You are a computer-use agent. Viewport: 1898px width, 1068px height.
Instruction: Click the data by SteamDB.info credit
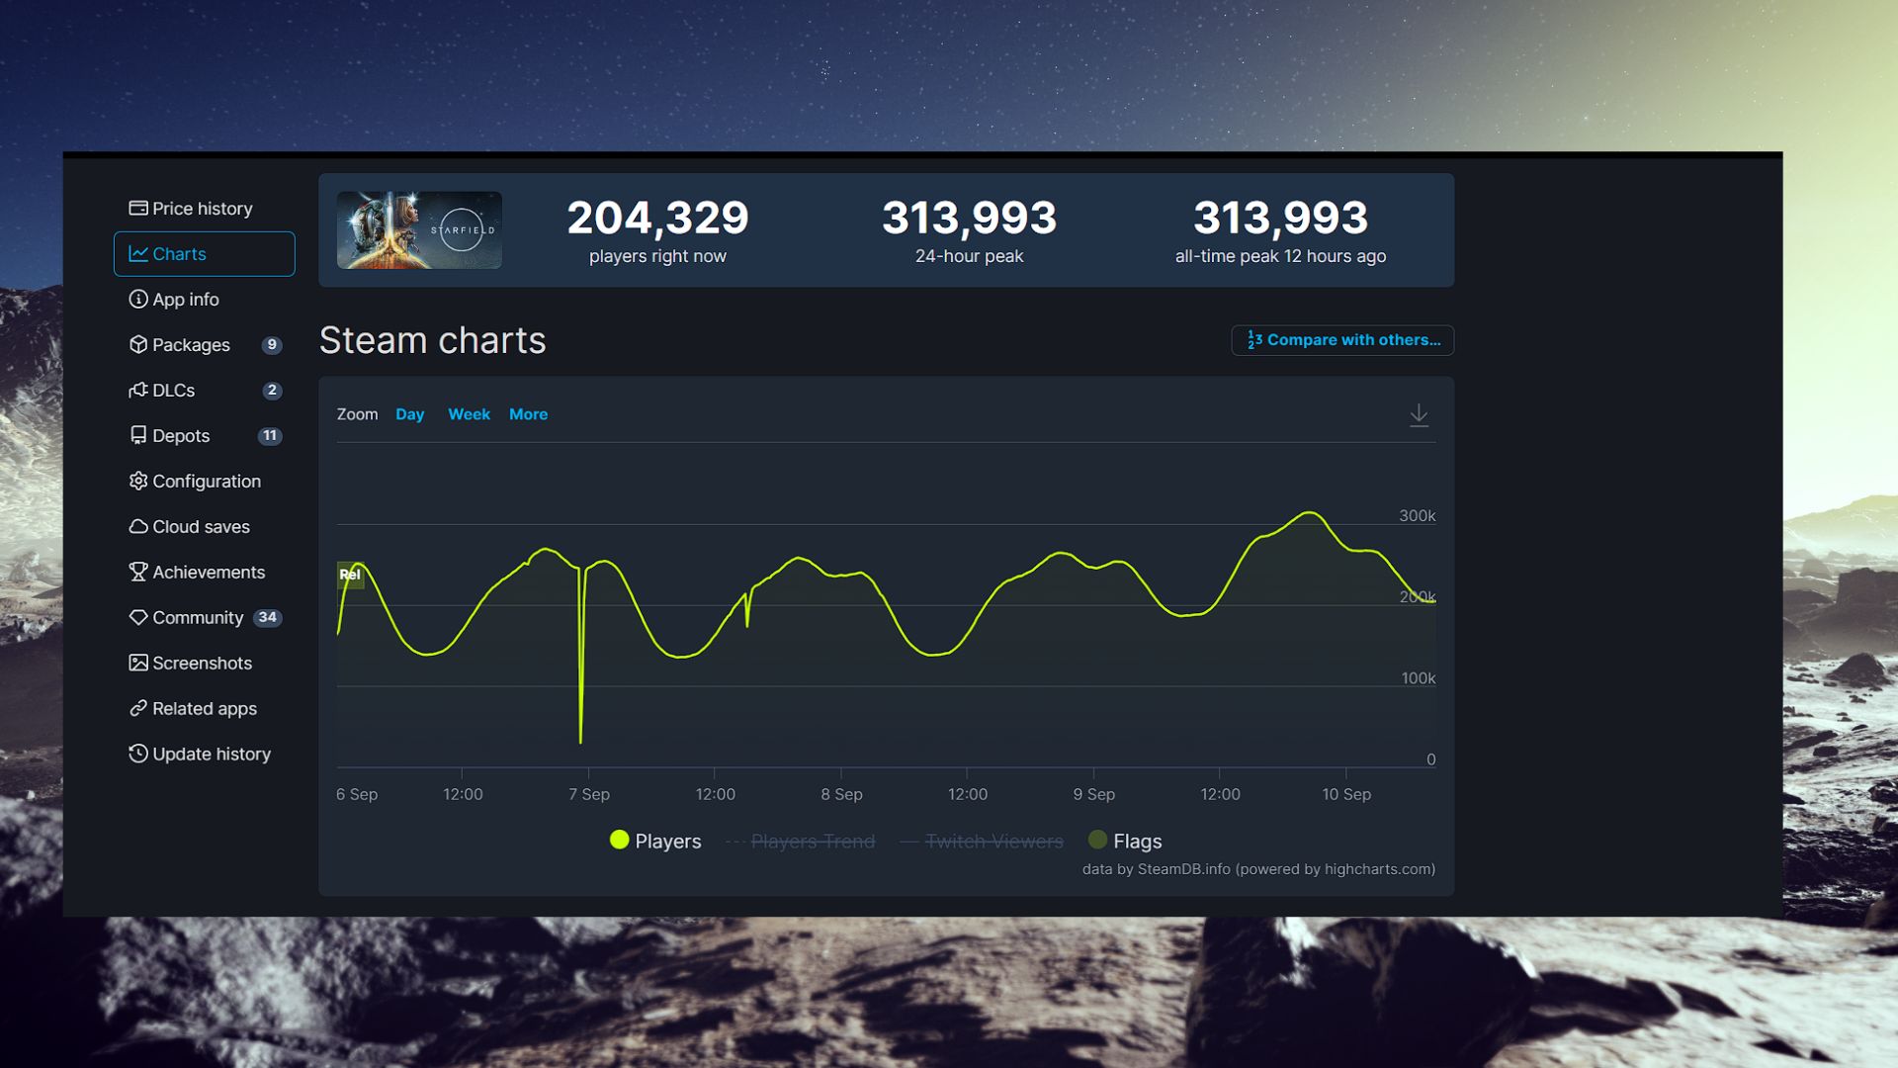(x=1258, y=869)
